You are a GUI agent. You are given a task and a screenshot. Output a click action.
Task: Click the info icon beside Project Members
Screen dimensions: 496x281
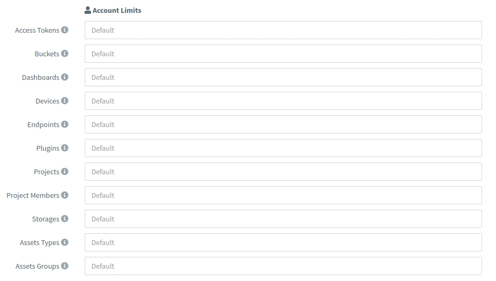(65, 195)
